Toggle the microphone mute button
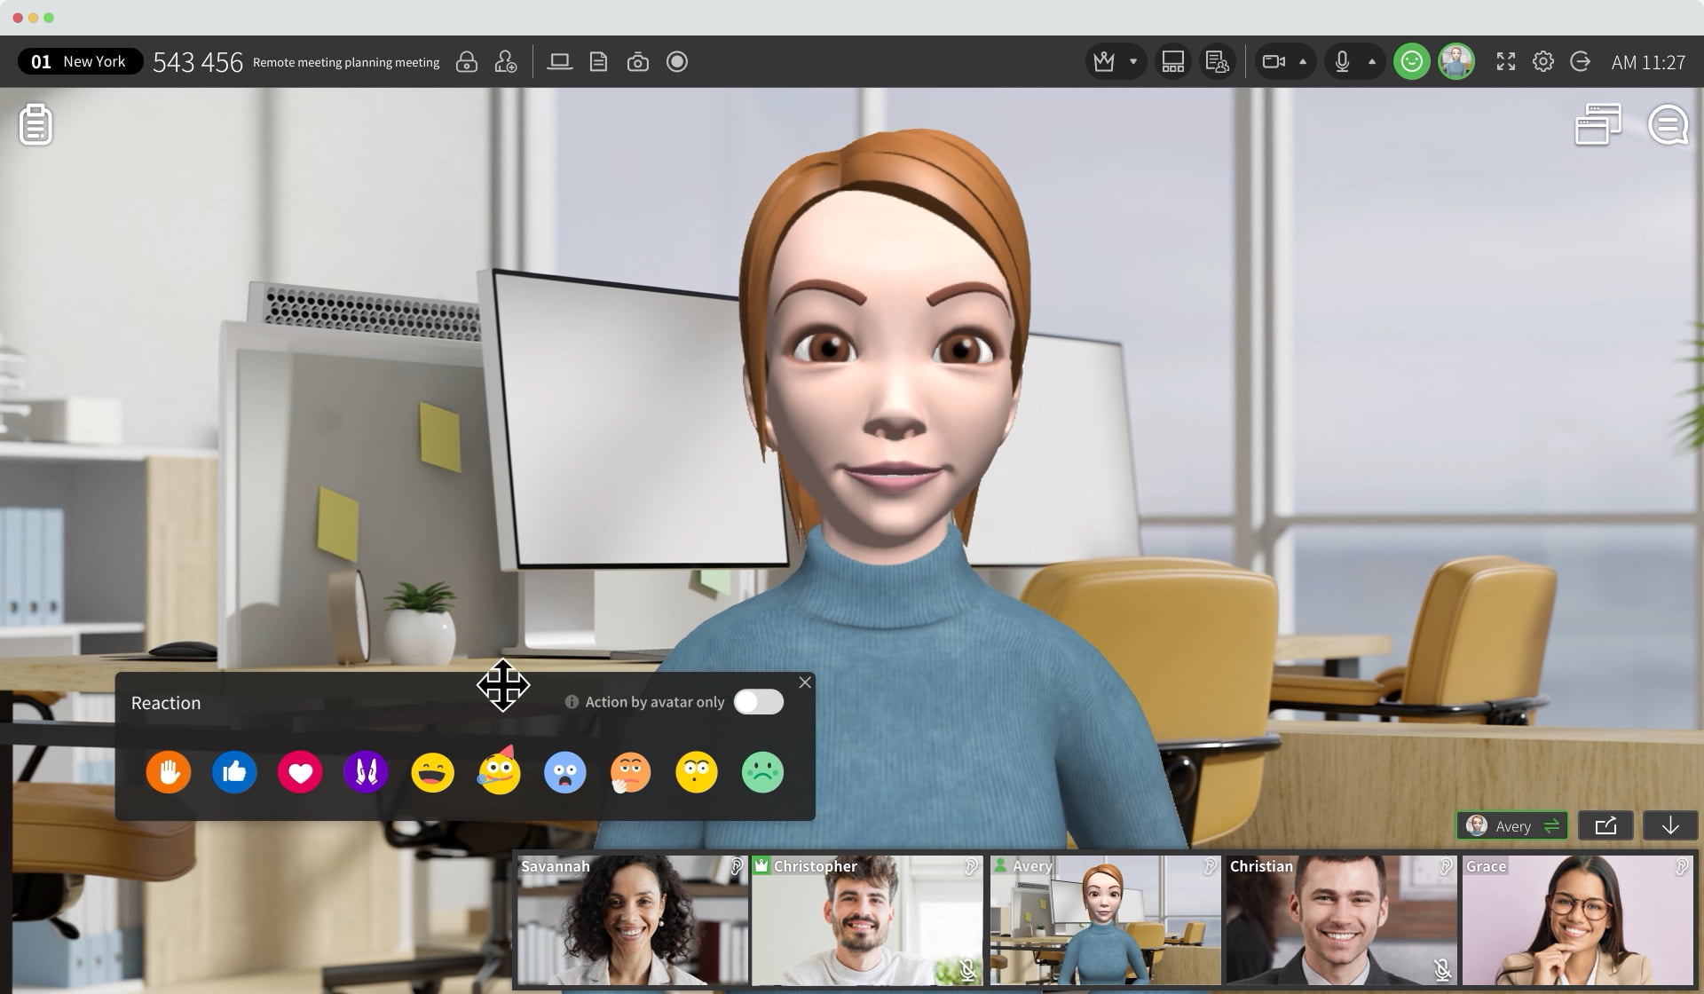This screenshot has width=1704, height=994. coord(1342,61)
